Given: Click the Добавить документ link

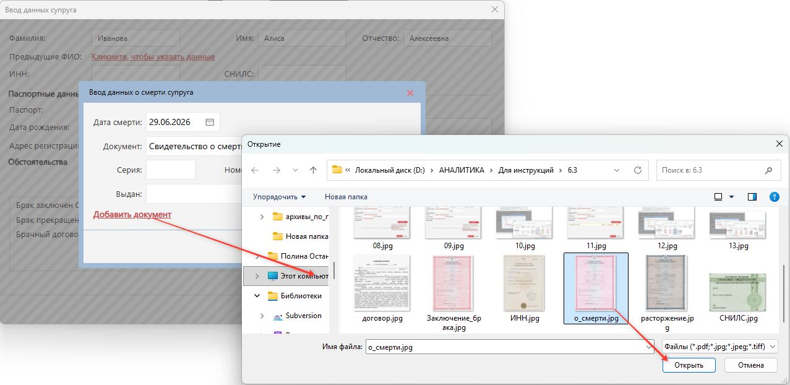Looking at the screenshot, I should pyautogui.click(x=132, y=215).
